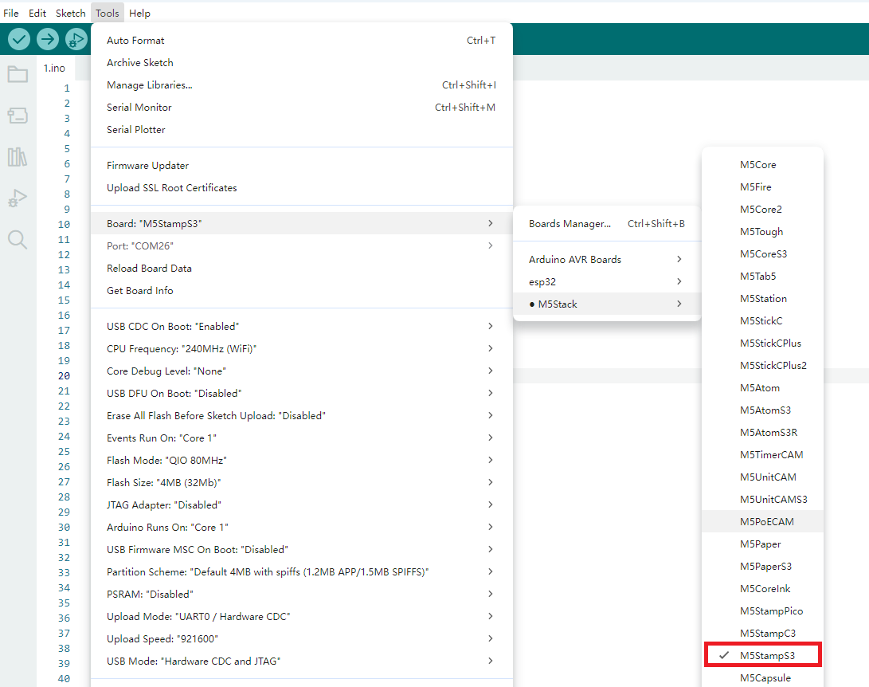Select the M5AtomS3R board
The image size is (869, 687).
[x=762, y=433]
